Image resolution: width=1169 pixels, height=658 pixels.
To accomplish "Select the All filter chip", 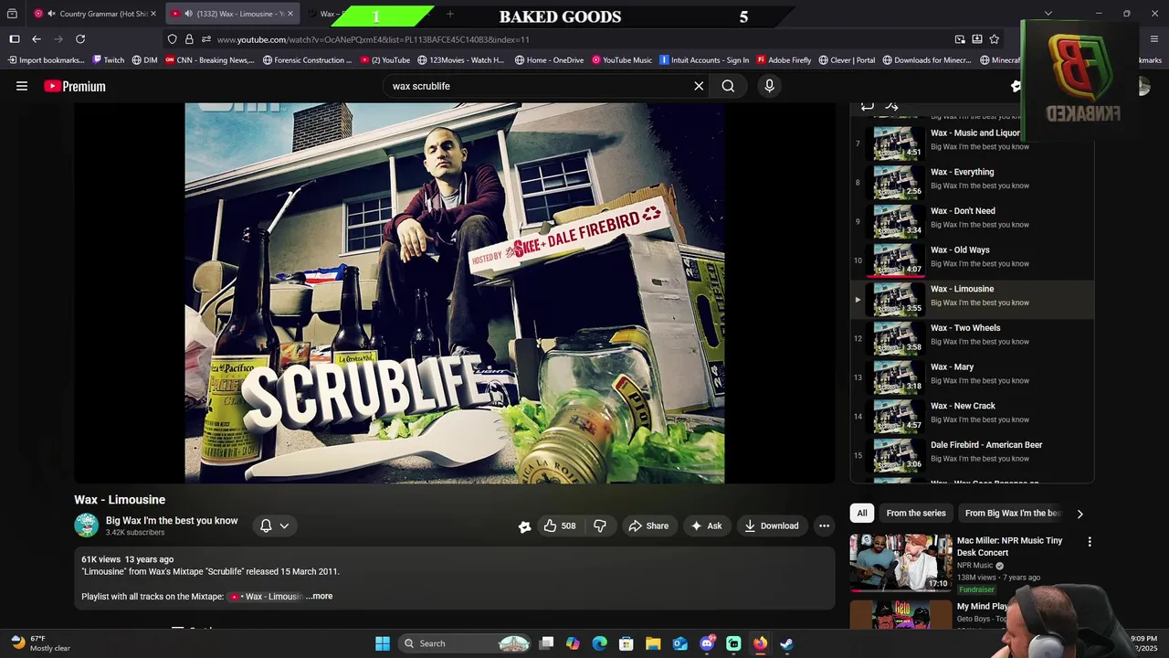I will pyautogui.click(x=862, y=513).
